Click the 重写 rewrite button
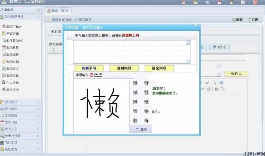This screenshot has width=265, height=156. point(141,129)
